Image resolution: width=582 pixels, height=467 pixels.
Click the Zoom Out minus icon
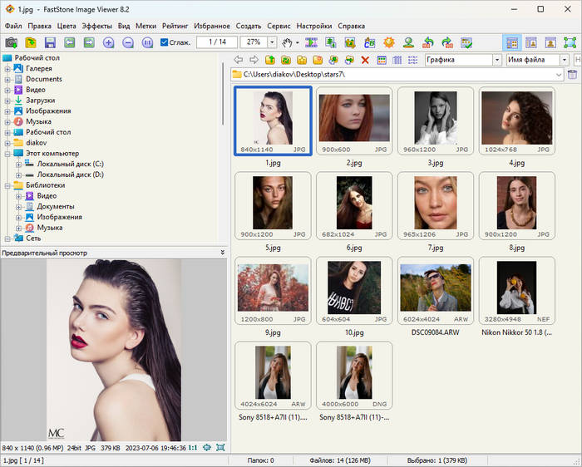coord(127,42)
